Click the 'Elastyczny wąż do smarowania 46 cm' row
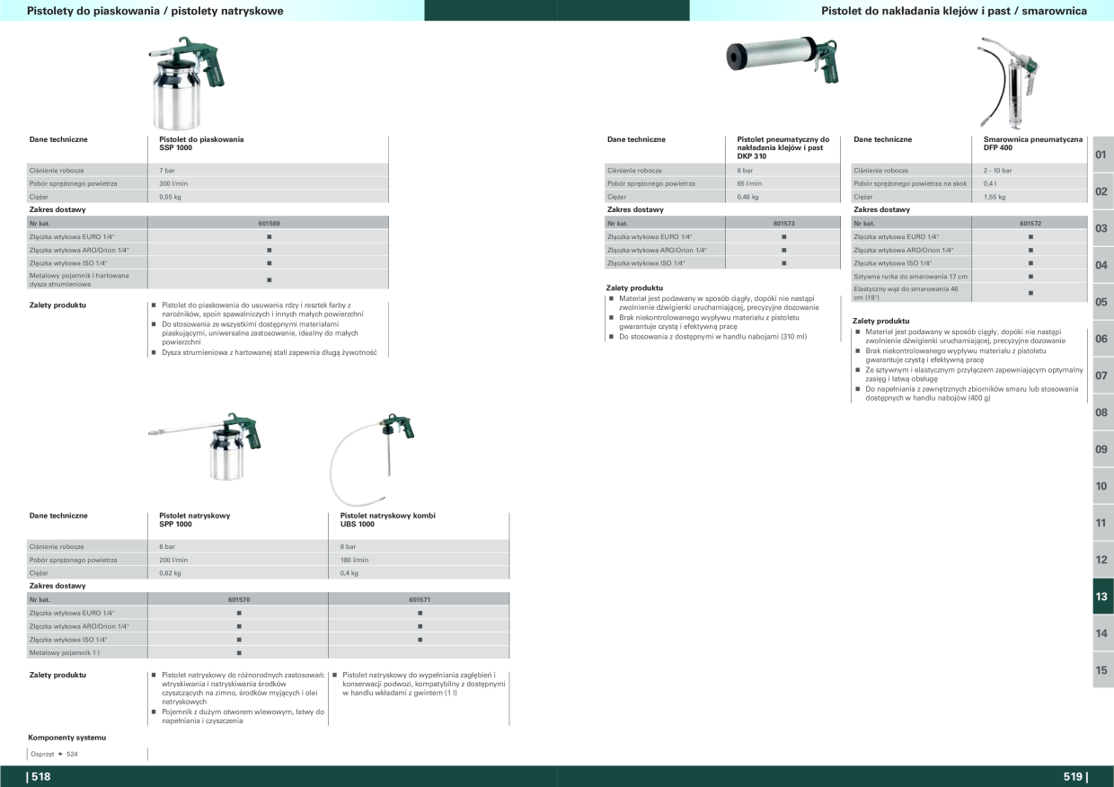Screen dimensions: 1114x787 tap(968, 293)
